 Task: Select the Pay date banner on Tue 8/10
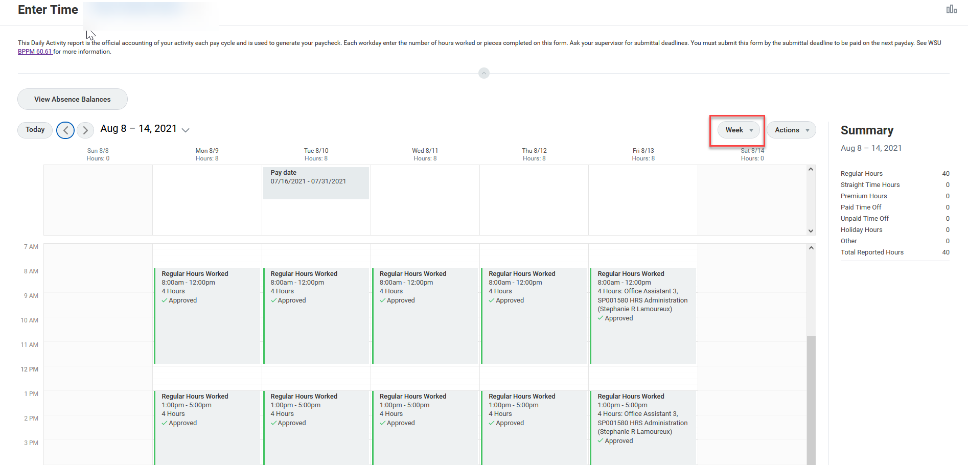316,182
